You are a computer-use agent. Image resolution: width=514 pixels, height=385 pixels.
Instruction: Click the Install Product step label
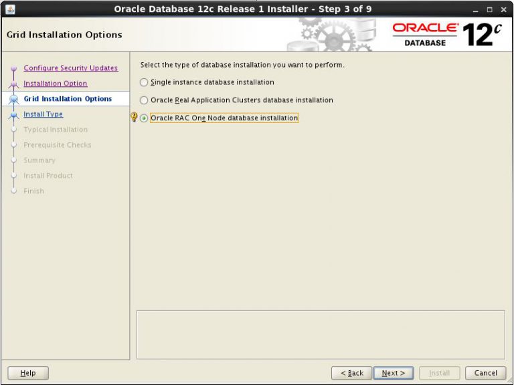pyautogui.click(x=48, y=176)
